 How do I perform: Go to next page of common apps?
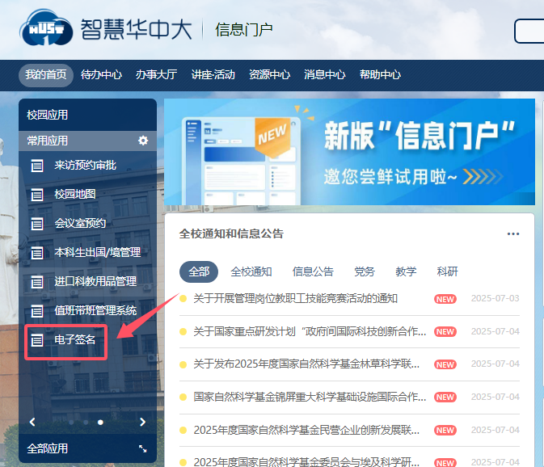tap(142, 422)
